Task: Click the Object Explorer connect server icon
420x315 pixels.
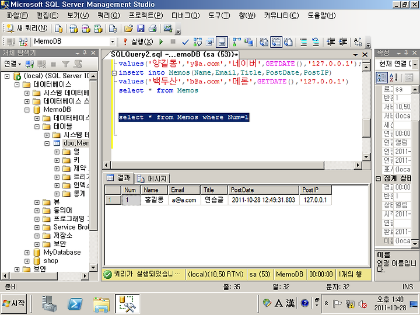Action: tap(30, 64)
